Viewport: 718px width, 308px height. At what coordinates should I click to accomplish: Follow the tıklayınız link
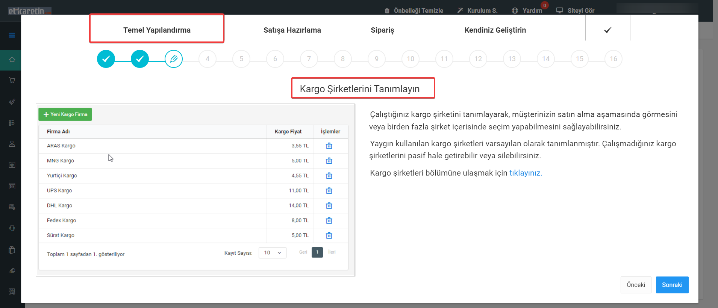(x=526, y=173)
